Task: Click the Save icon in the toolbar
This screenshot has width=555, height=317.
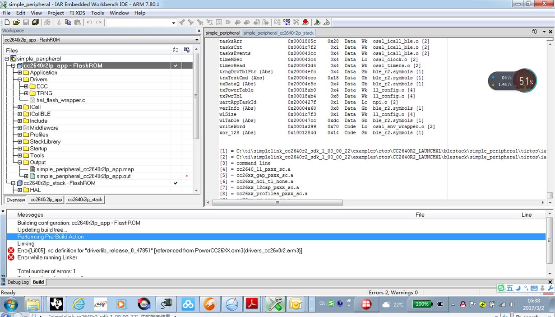Action: (x=26, y=22)
